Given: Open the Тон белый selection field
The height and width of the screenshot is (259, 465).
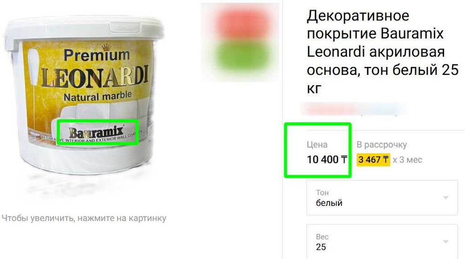Looking at the screenshot, I should (382, 198).
